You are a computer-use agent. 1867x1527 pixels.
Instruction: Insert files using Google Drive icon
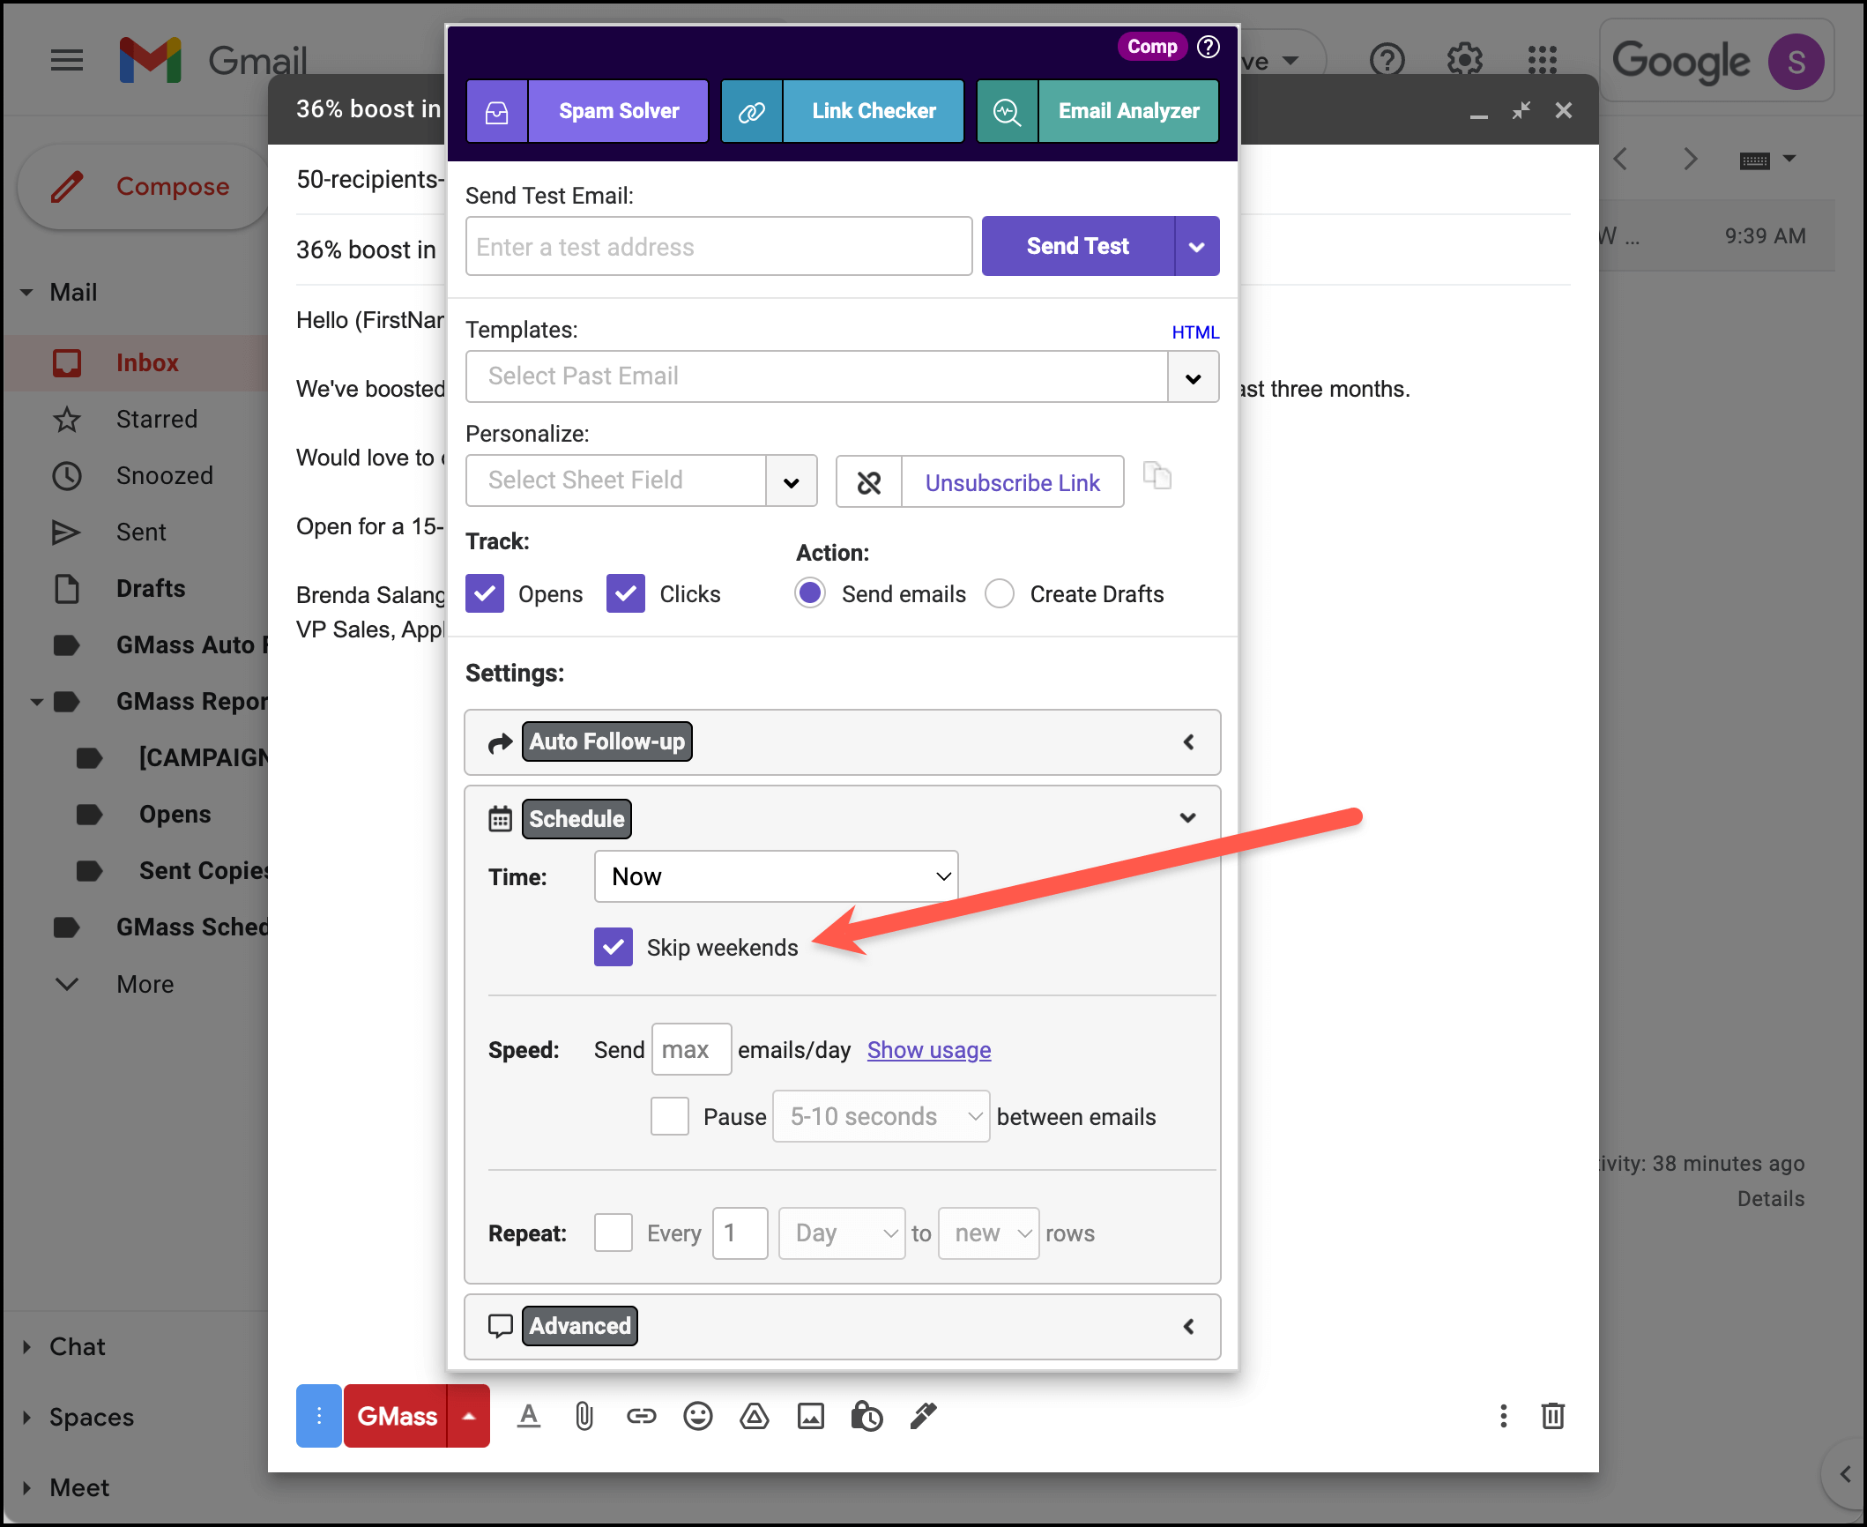pos(754,1416)
